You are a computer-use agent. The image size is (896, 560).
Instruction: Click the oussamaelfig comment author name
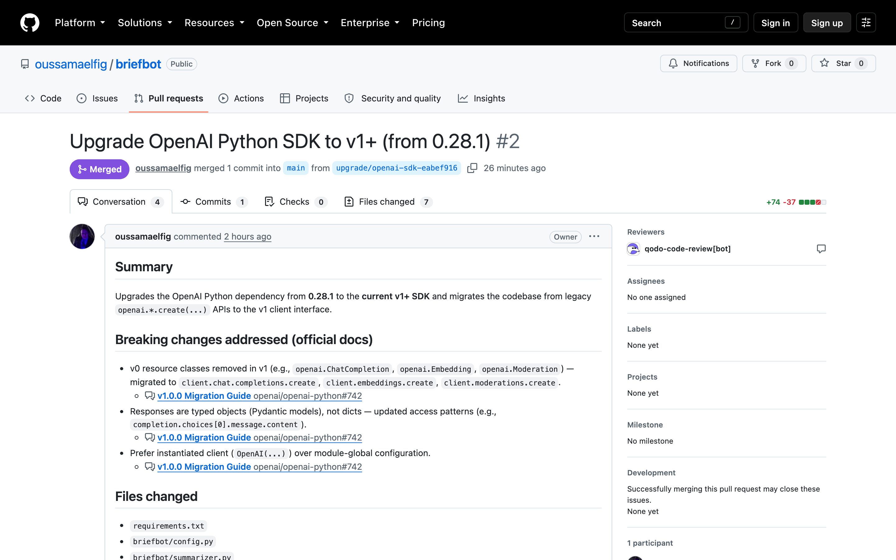[143, 236]
